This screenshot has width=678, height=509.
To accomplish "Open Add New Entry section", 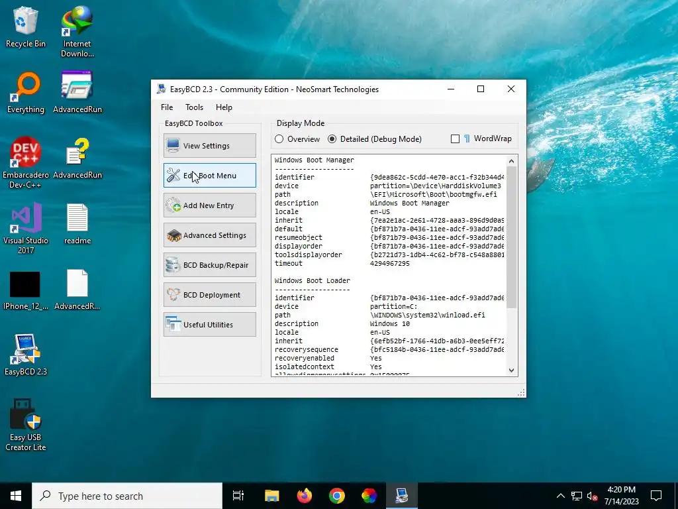I will tap(210, 205).
